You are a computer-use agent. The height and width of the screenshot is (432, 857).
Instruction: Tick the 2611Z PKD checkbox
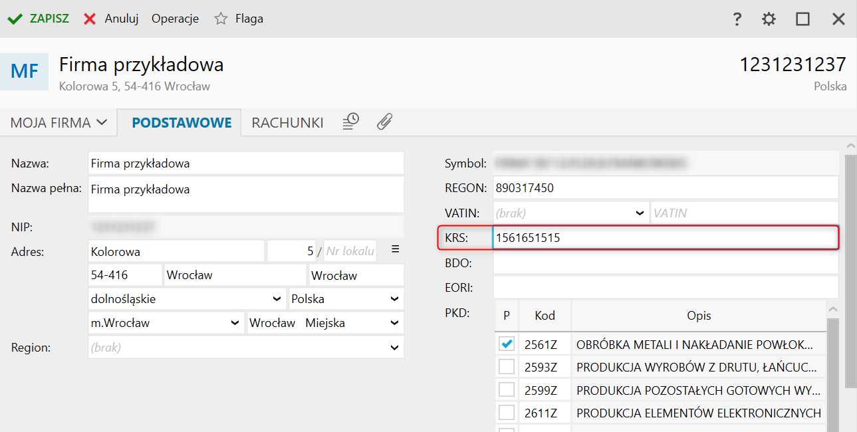click(507, 413)
